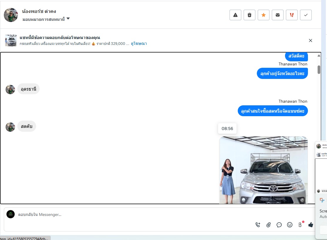Toggle the red exclamation priority flag
Screen dimensions: 327x240
click(x=291, y=15)
